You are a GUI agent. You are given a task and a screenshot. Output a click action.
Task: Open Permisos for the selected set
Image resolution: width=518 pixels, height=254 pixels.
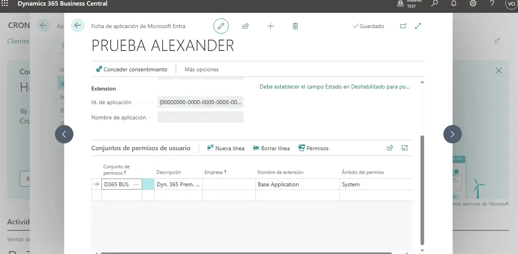point(313,148)
